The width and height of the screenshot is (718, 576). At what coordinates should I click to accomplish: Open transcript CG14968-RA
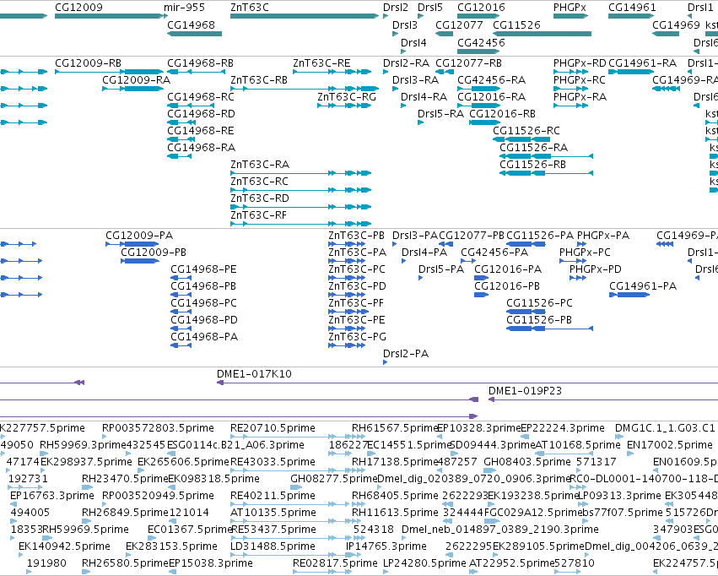pyautogui.click(x=201, y=148)
